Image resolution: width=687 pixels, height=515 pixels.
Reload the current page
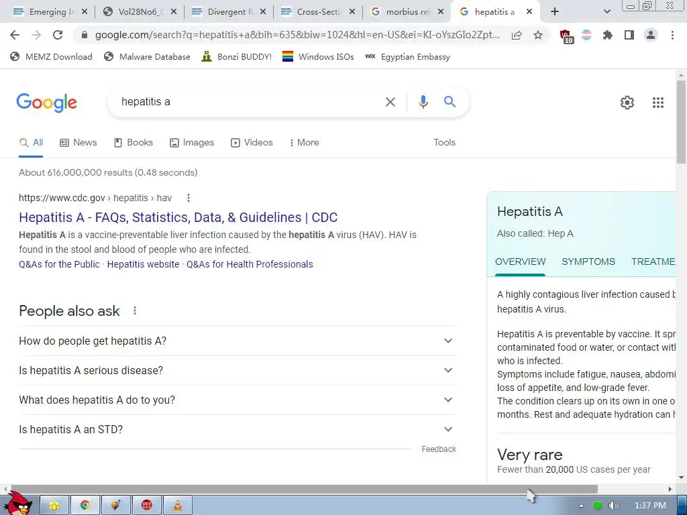58,35
